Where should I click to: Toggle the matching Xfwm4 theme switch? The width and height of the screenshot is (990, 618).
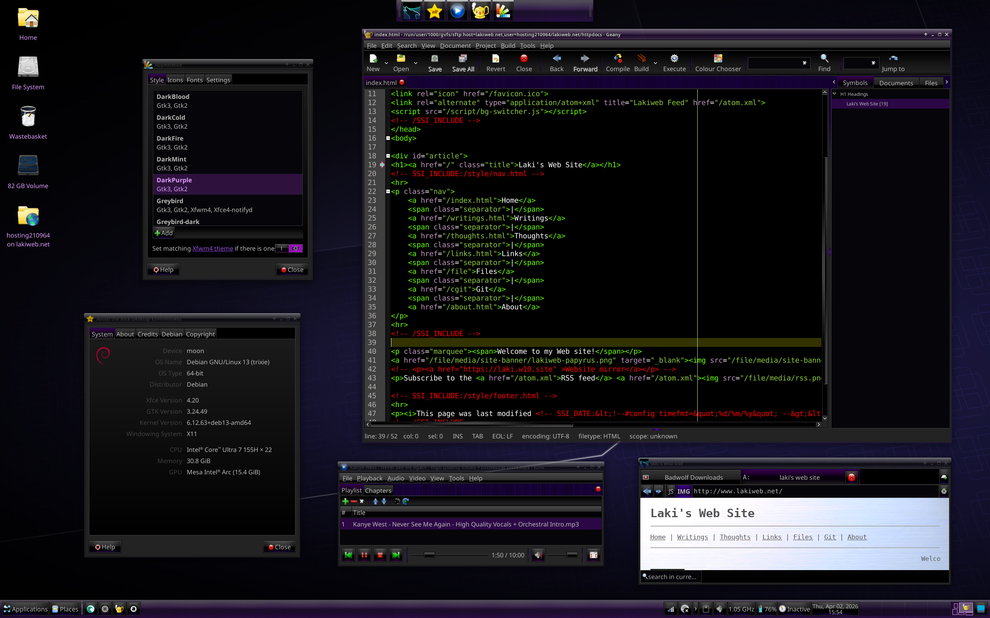pos(288,248)
